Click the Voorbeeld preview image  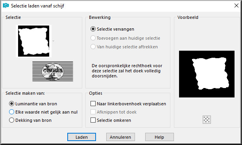tap(207, 74)
